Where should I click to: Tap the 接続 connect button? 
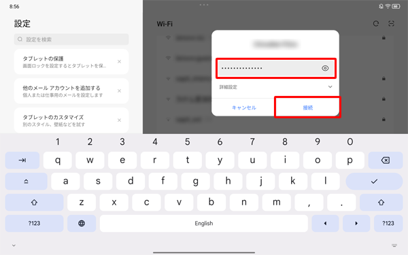pyautogui.click(x=307, y=107)
